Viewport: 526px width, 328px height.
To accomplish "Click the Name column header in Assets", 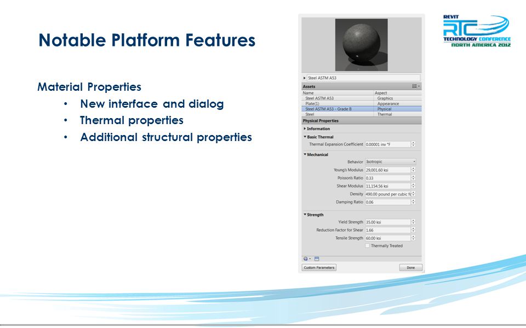I will [338, 93].
